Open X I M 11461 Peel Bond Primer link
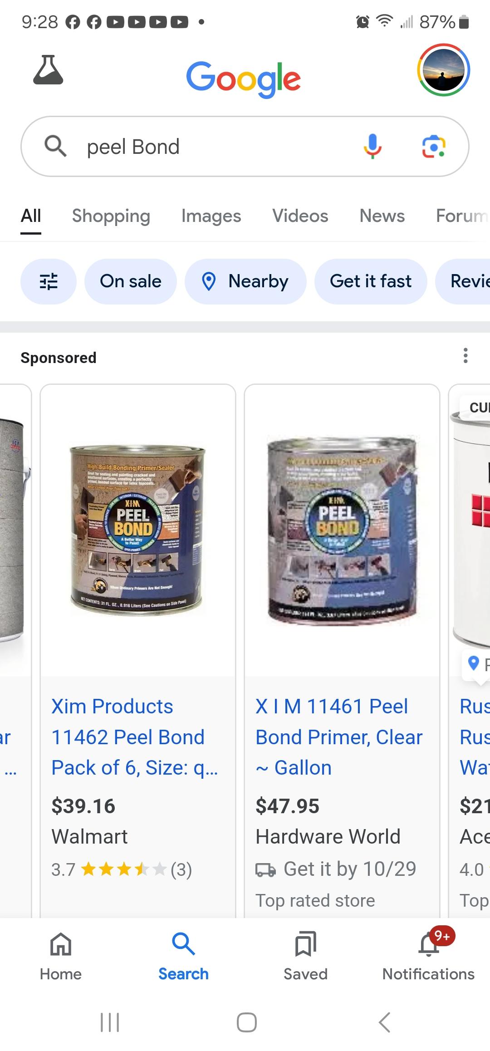Viewport: 490px width, 1051px height. [x=339, y=737]
